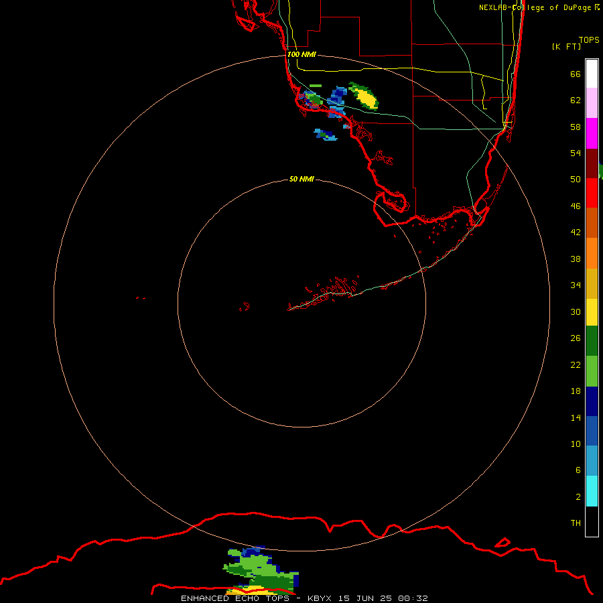Screen dimensions: 603x603
Task: Pick the yellow legend swatch
Action: [x=592, y=312]
